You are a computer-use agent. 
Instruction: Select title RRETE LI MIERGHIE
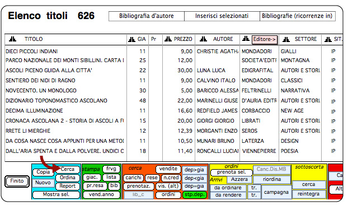click(x=28, y=131)
